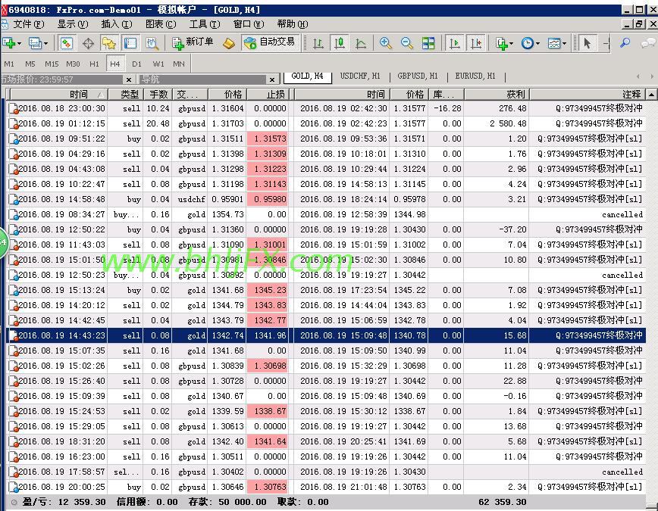Open the MetaEditor yellow book icon
This screenshot has height=511, width=658.
click(x=229, y=43)
